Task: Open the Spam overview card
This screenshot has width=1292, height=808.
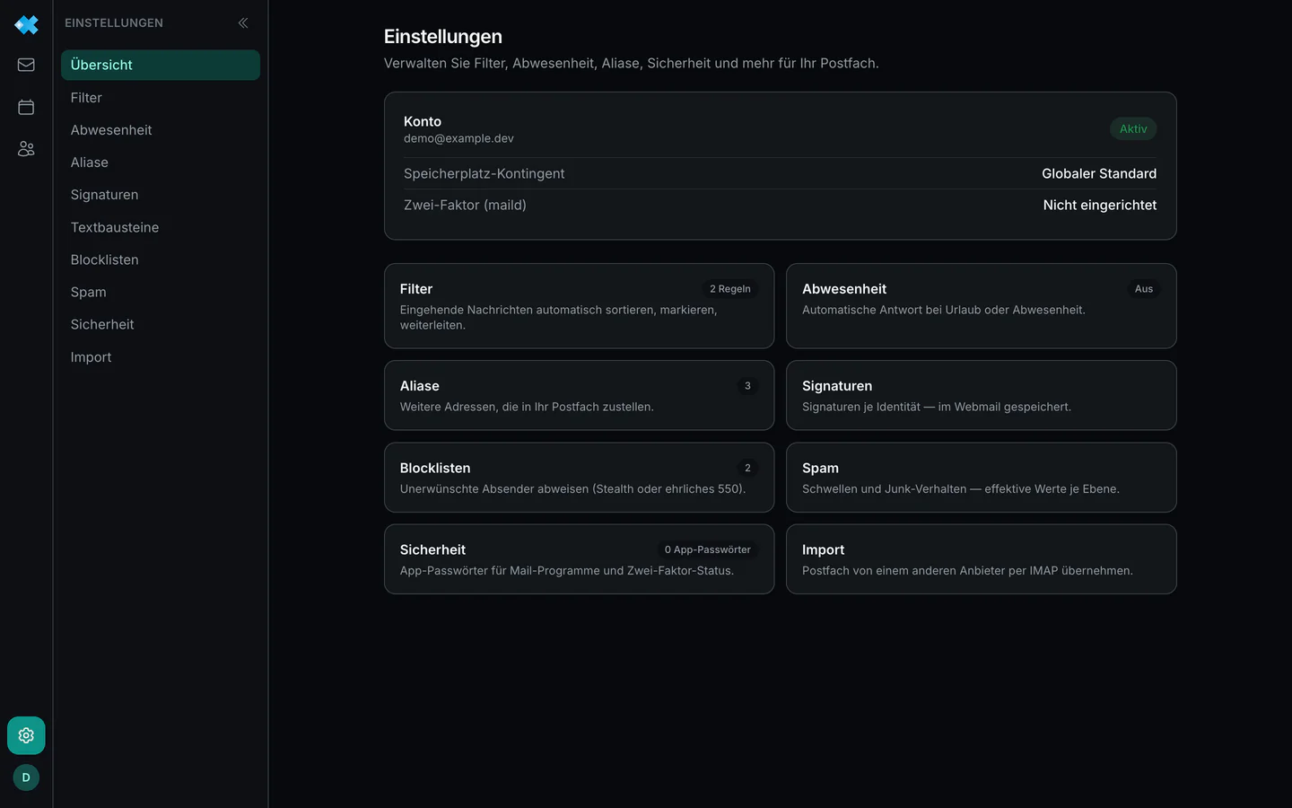Action: tap(981, 478)
